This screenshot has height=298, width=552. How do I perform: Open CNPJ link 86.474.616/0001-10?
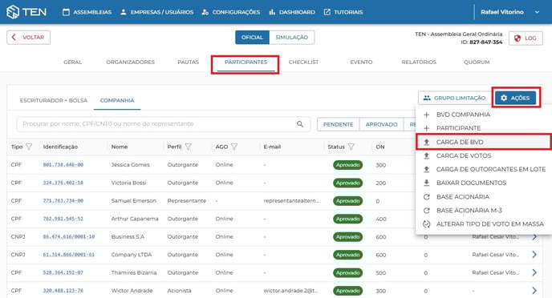tap(69, 236)
